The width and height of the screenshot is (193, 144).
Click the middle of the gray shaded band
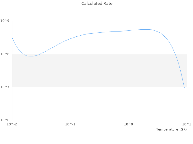[x=100, y=70]
